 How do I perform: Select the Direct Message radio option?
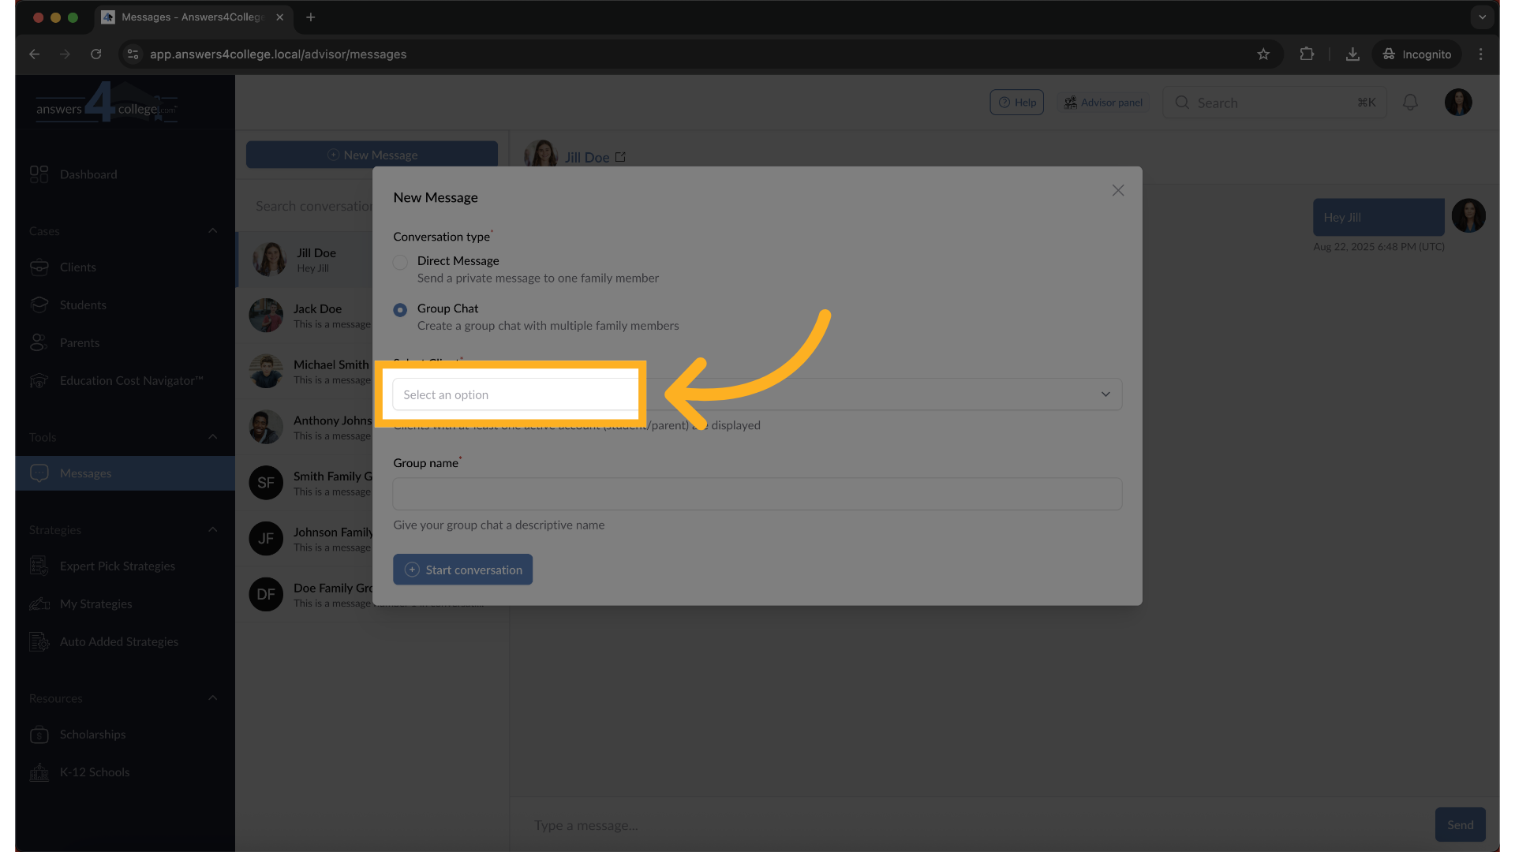tap(401, 263)
